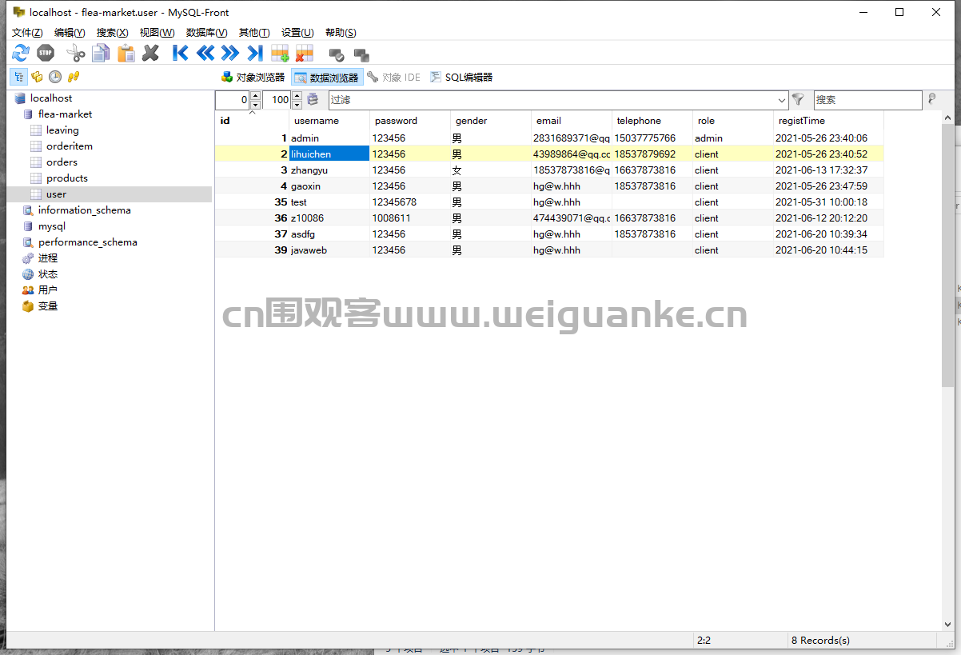Switch to 对象浏览器 tab

(x=253, y=78)
